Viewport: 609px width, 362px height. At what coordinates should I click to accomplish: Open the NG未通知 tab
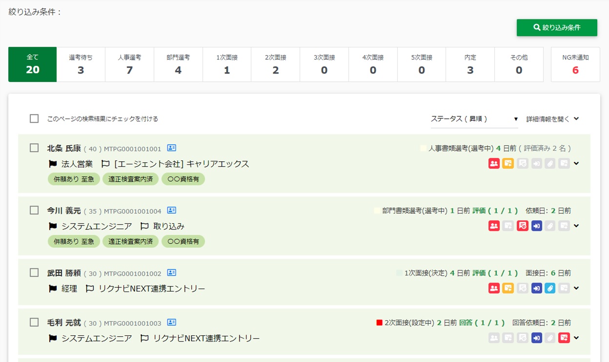tap(575, 64)
